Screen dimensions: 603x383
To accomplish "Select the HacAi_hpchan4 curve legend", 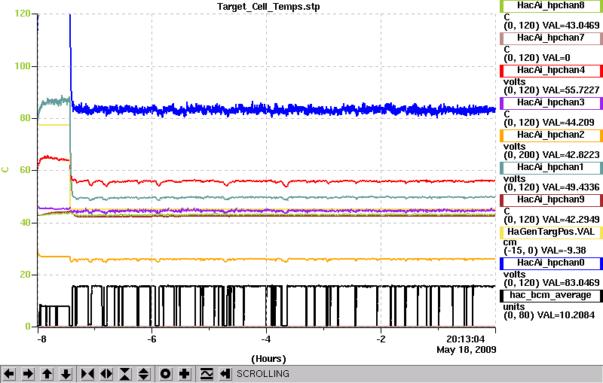I will point(551,71).
